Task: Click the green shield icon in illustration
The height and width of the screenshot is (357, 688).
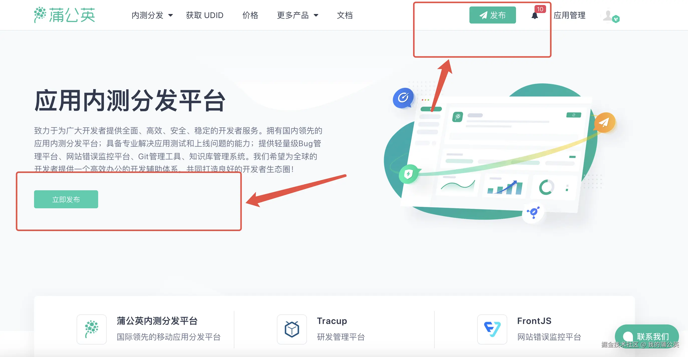Action: (x=408, y=174)
